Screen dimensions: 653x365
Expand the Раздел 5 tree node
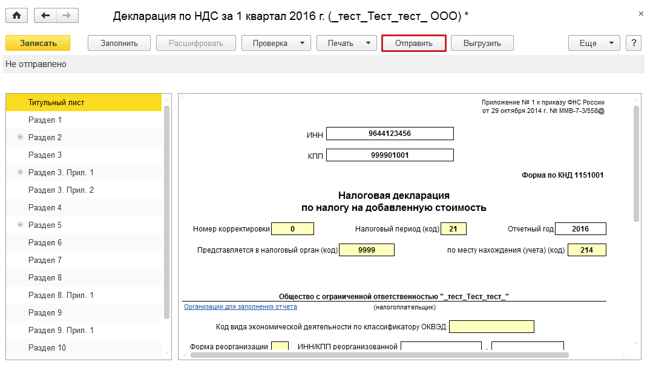click(20, 225)
